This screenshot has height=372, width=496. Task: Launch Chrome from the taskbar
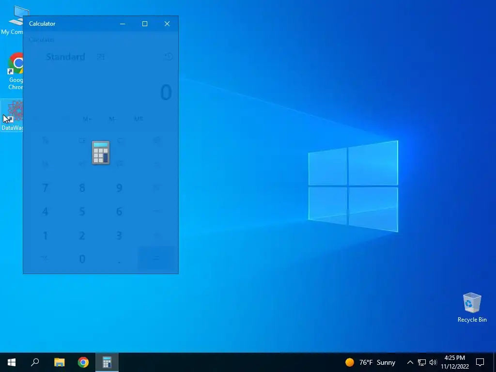pos(83,362)
